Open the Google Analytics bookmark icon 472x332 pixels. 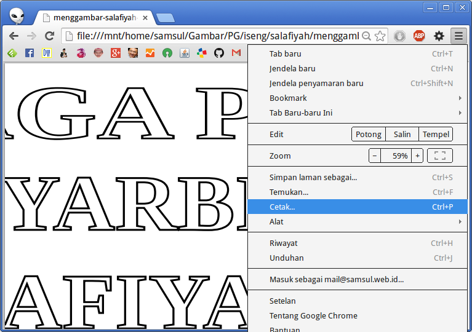150,53
